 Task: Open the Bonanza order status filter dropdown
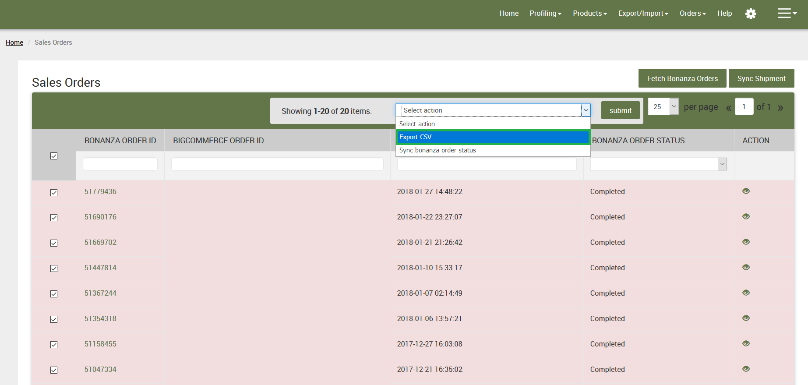coord(659,164)
